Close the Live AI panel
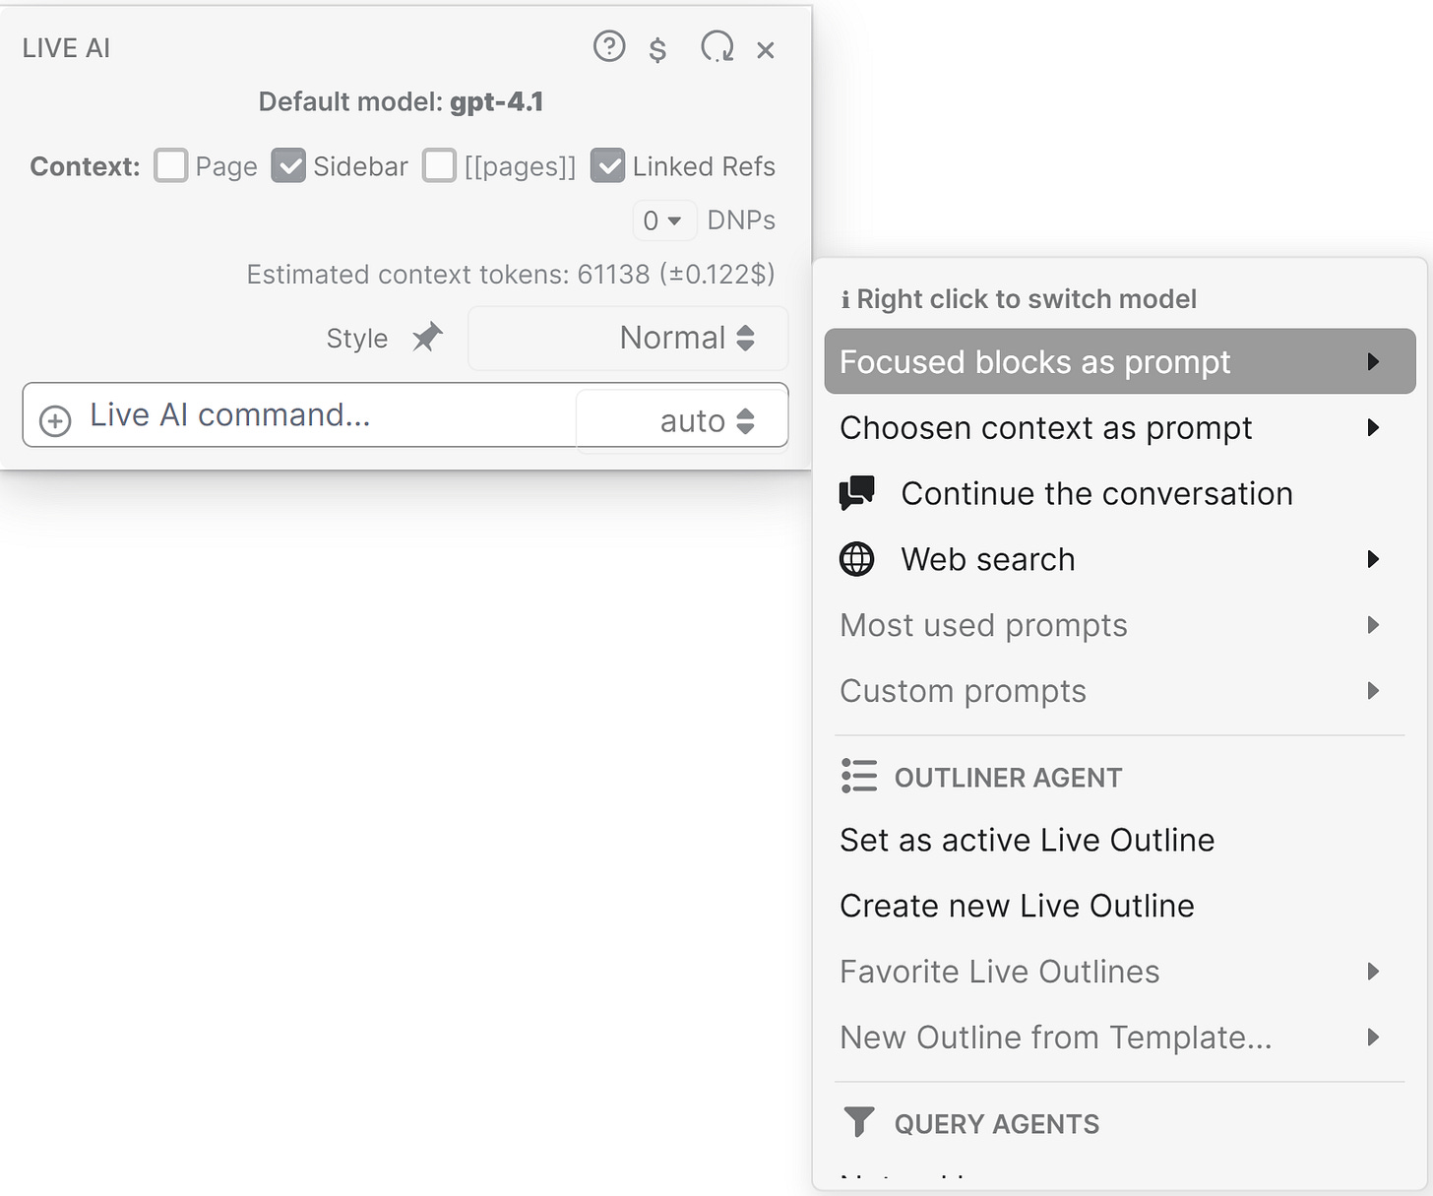 pos(766,50)
